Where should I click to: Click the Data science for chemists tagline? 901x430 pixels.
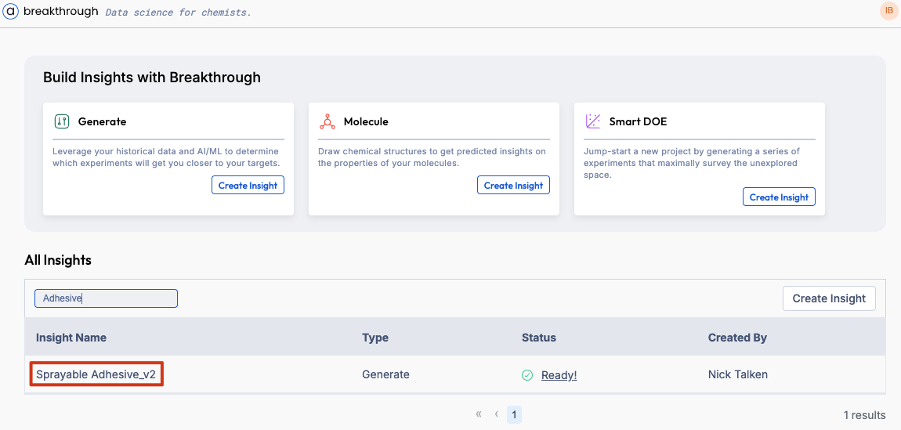pyautogui.click(x=179, y=12)
